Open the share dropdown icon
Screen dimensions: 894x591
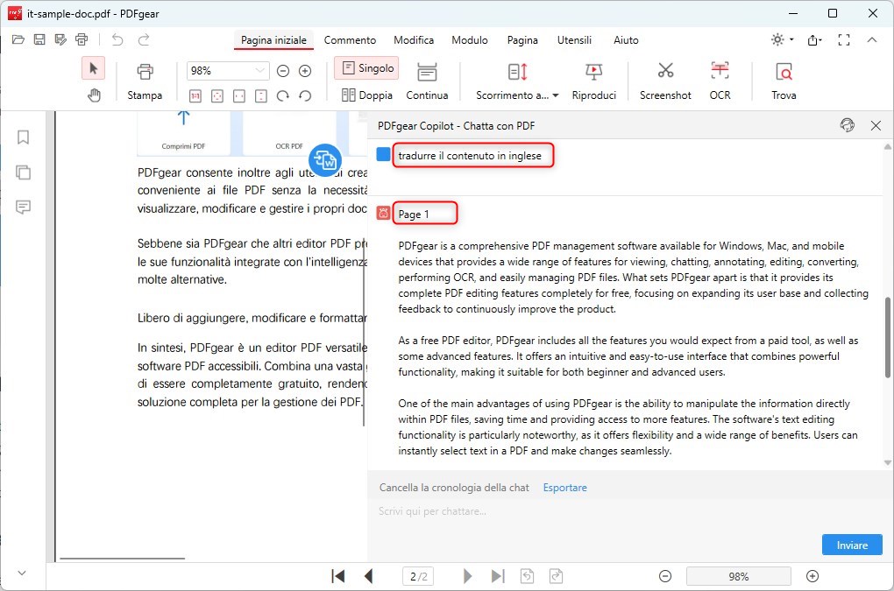(x=814, y=40)
